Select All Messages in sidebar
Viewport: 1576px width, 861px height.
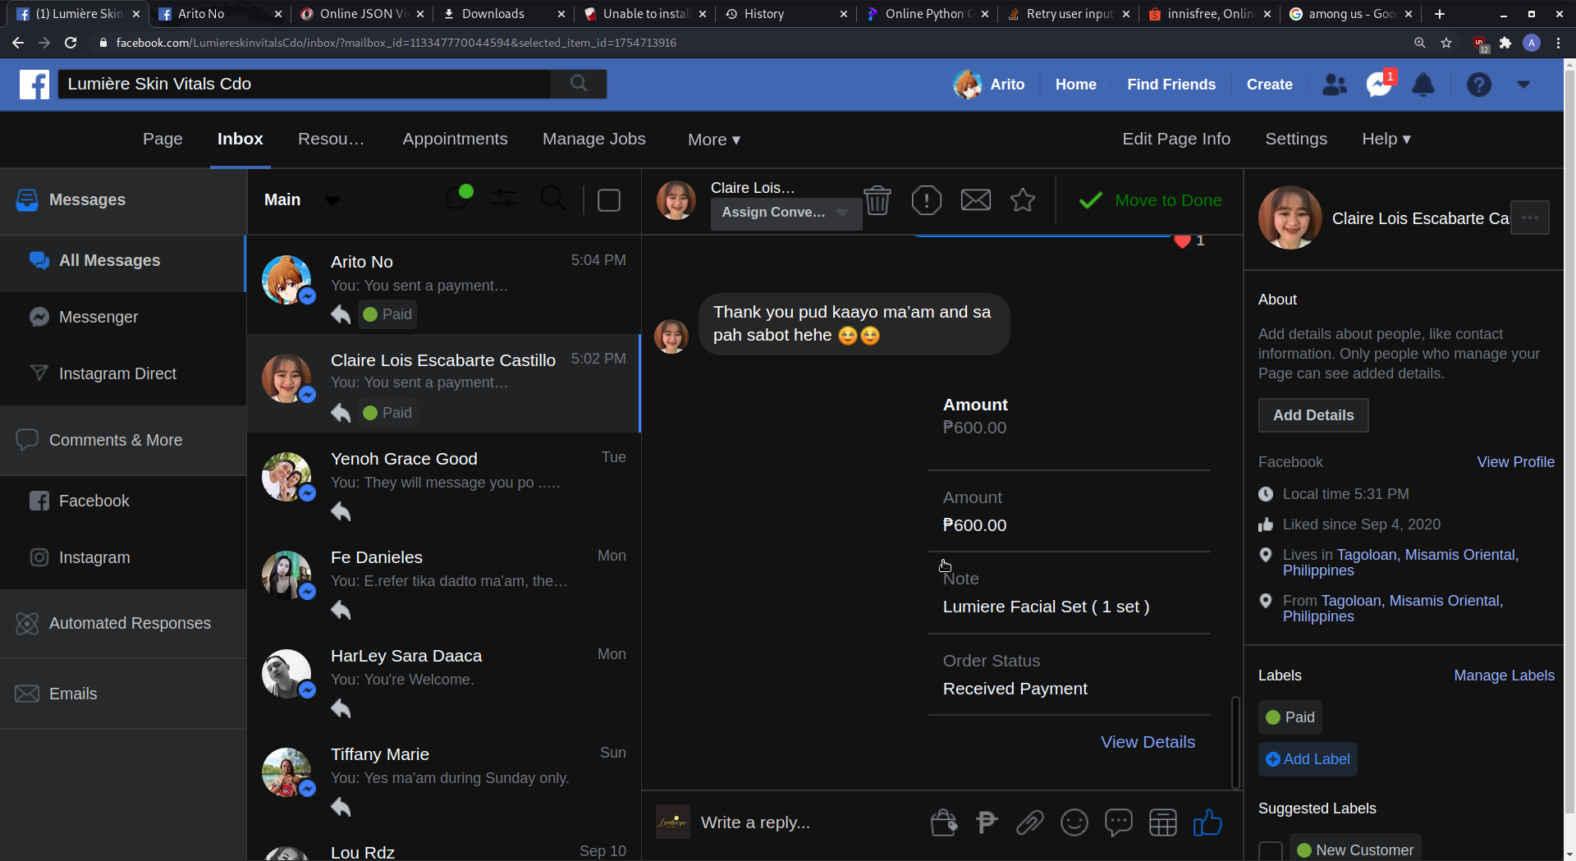(x=123, y=260)
